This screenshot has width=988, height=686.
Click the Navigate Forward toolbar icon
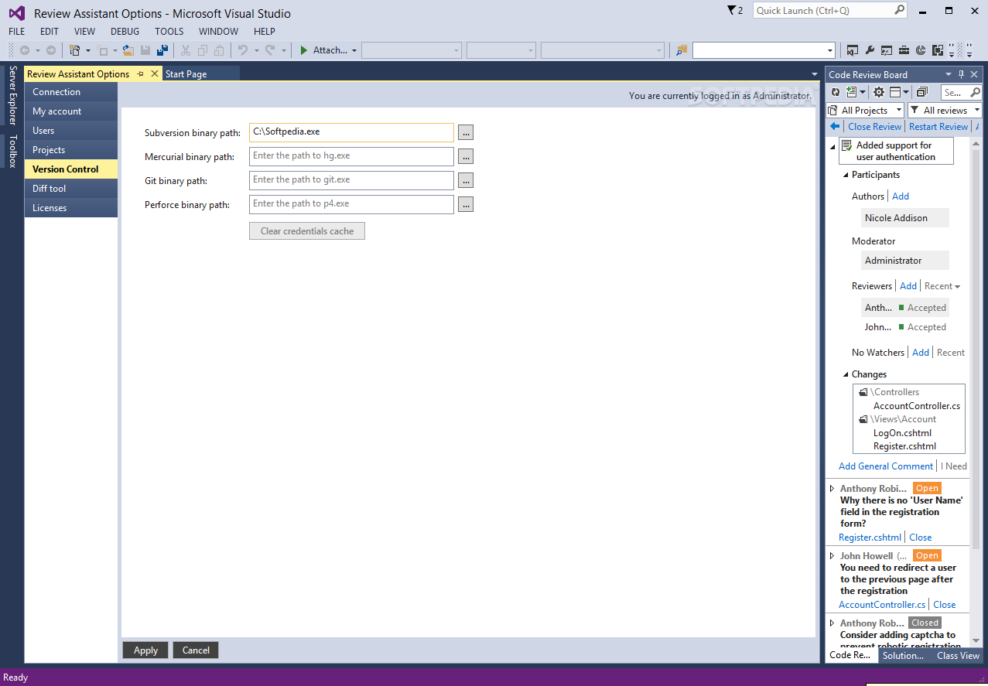(51, 50)
